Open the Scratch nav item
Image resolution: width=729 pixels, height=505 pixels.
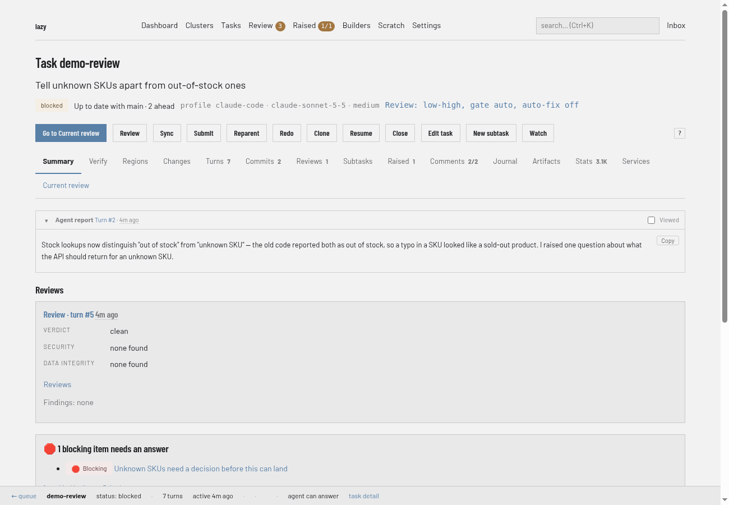[391, 25]
